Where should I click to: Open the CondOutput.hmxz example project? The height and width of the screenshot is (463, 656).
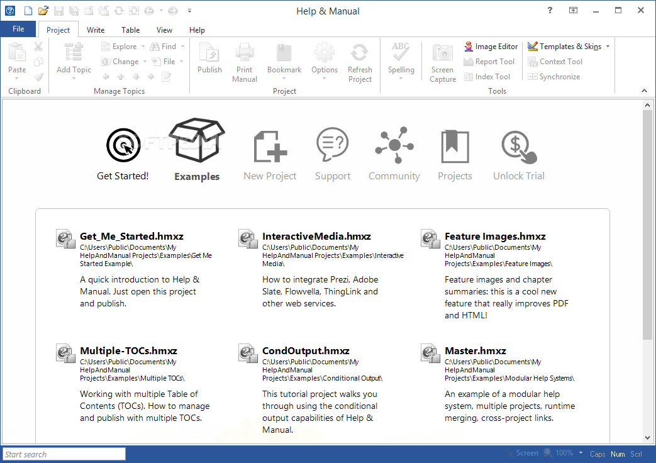(x=306, y=351)
